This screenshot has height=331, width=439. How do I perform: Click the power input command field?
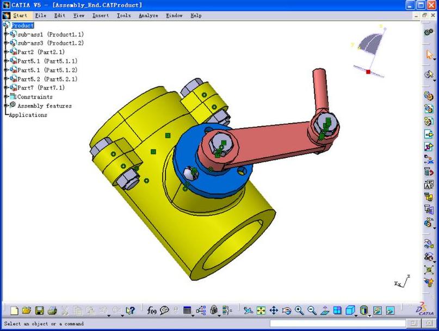tap(338, 323)
